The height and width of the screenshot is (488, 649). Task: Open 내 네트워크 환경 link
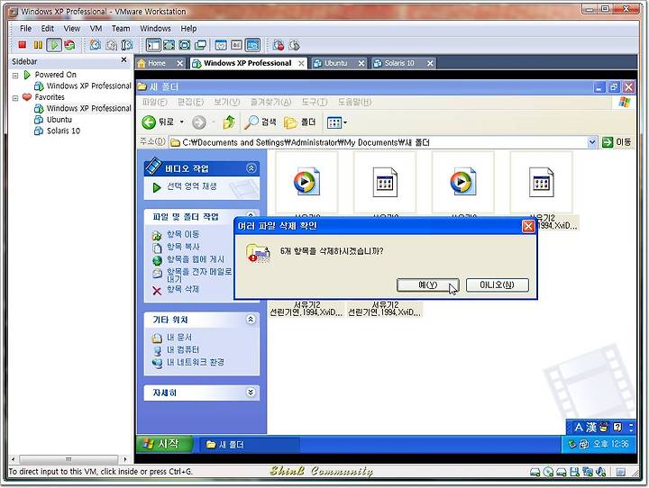point(195,362)
